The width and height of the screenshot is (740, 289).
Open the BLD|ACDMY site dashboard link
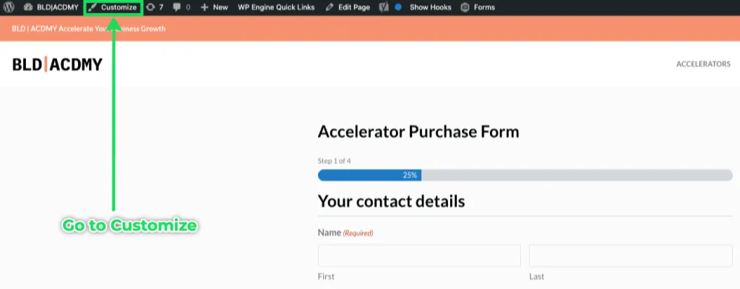tap(50, 7)
